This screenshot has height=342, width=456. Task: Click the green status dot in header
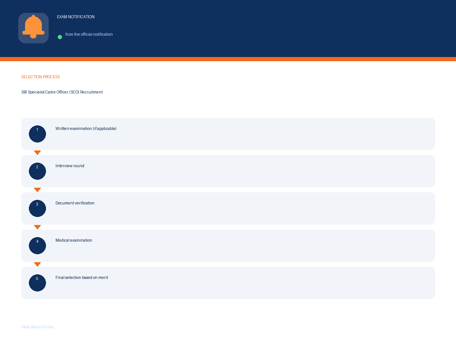point(60,37)
